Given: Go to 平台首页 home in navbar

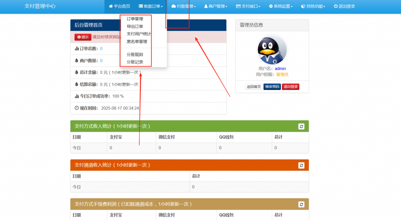Looking at the screenshot, I should [119, 7].
